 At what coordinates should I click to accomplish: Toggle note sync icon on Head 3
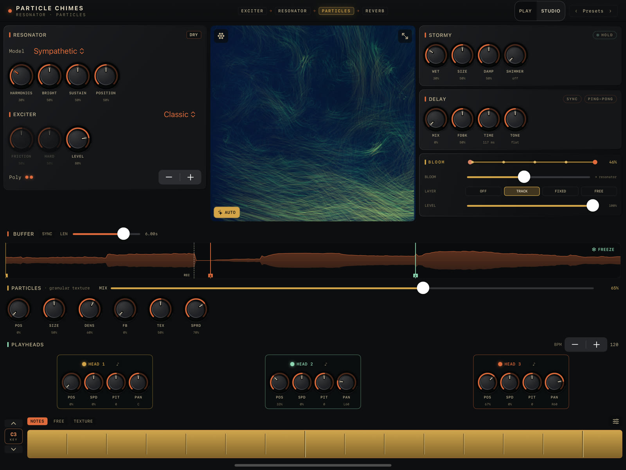pyautogui.click(x=534, y=364)
